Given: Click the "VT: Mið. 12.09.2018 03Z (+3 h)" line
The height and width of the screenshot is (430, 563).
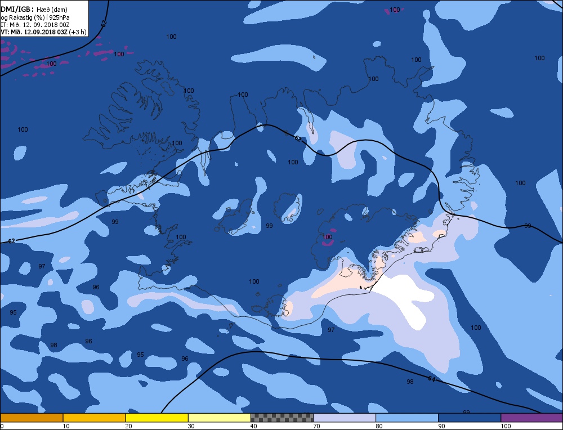Looking at the screenshot, I should click(43, 32).
